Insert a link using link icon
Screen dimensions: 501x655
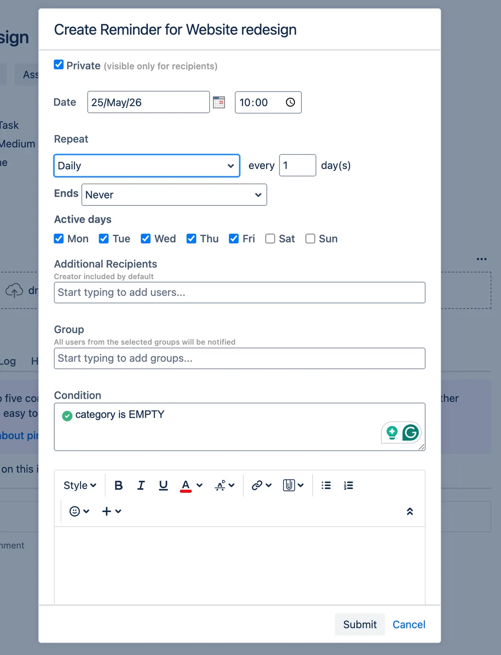coord(257,485)
